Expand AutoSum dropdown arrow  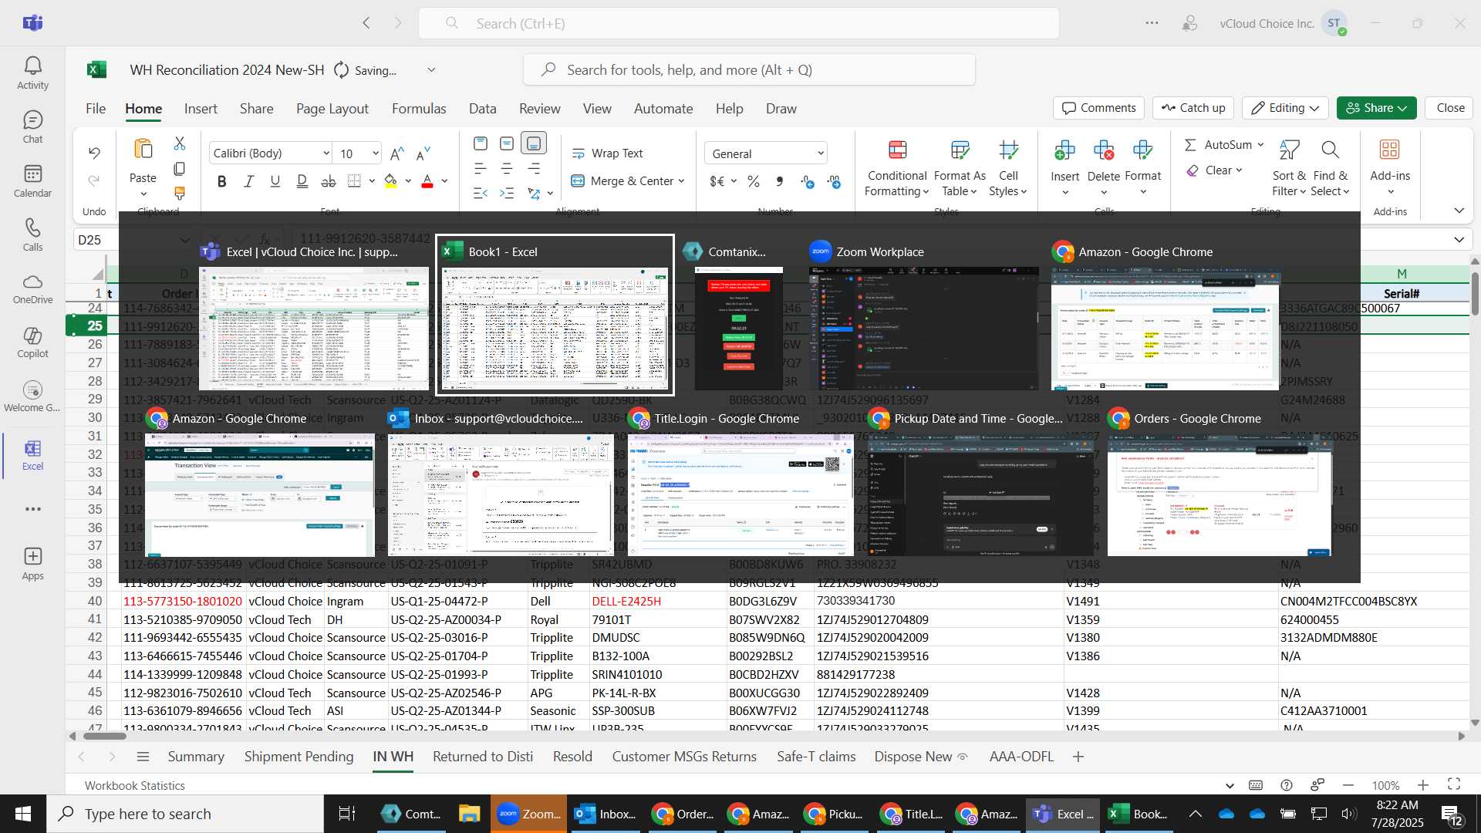[1260, 145]
